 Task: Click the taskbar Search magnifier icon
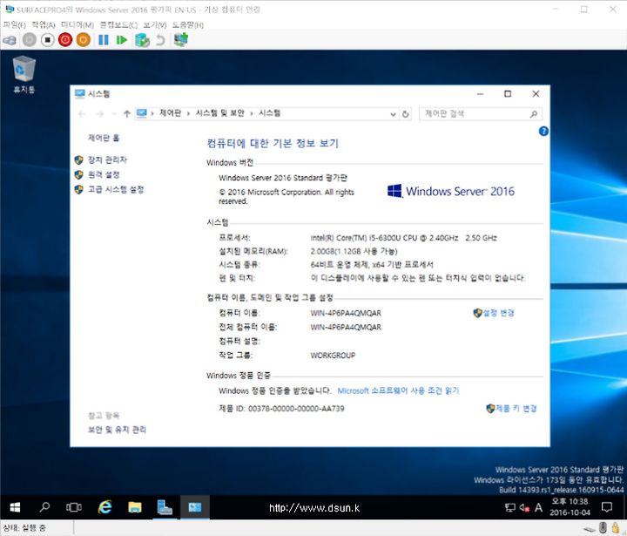coord(44,507)
